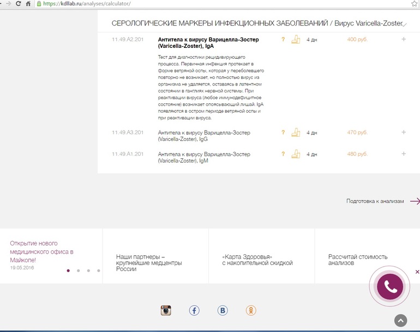Screen dimensions: 420x332
Task: Select the second news carousel dot
Action: point(79,270)
